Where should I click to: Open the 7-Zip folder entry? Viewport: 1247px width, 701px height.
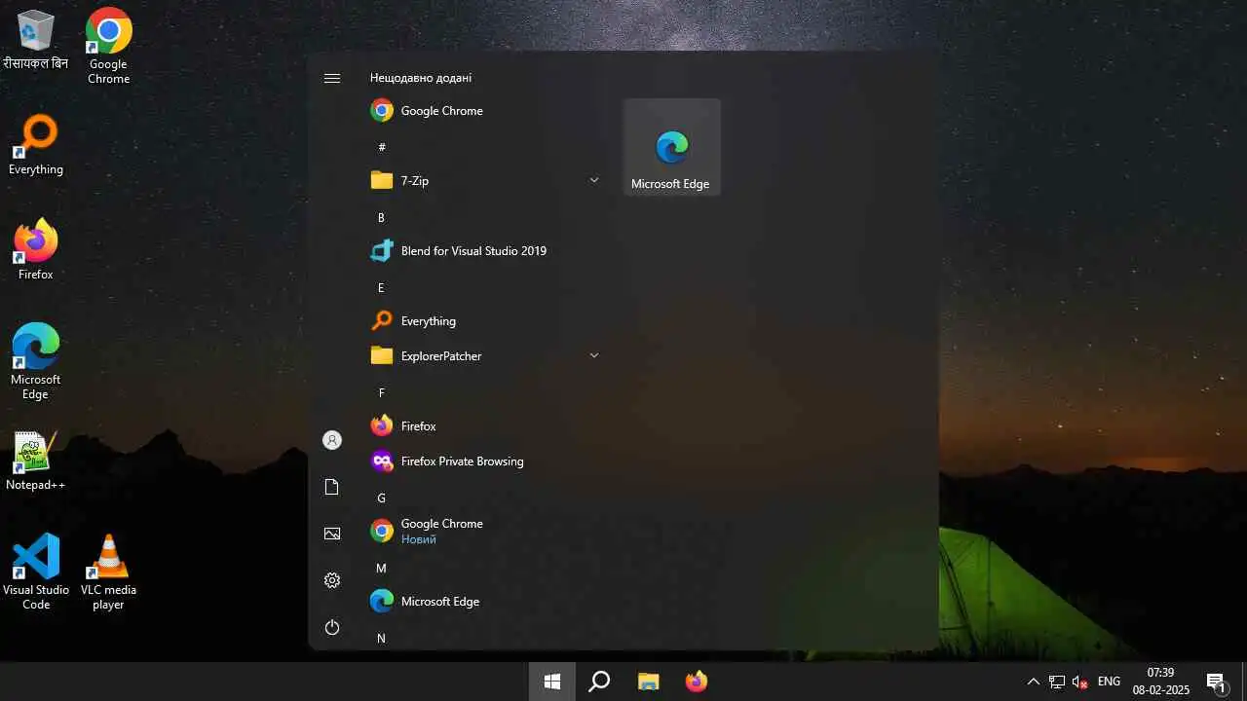coord(485,181)
